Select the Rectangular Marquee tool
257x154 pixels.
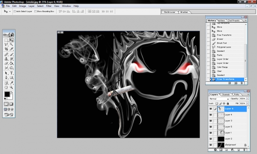pyautogui.click(x=6, y=40)
